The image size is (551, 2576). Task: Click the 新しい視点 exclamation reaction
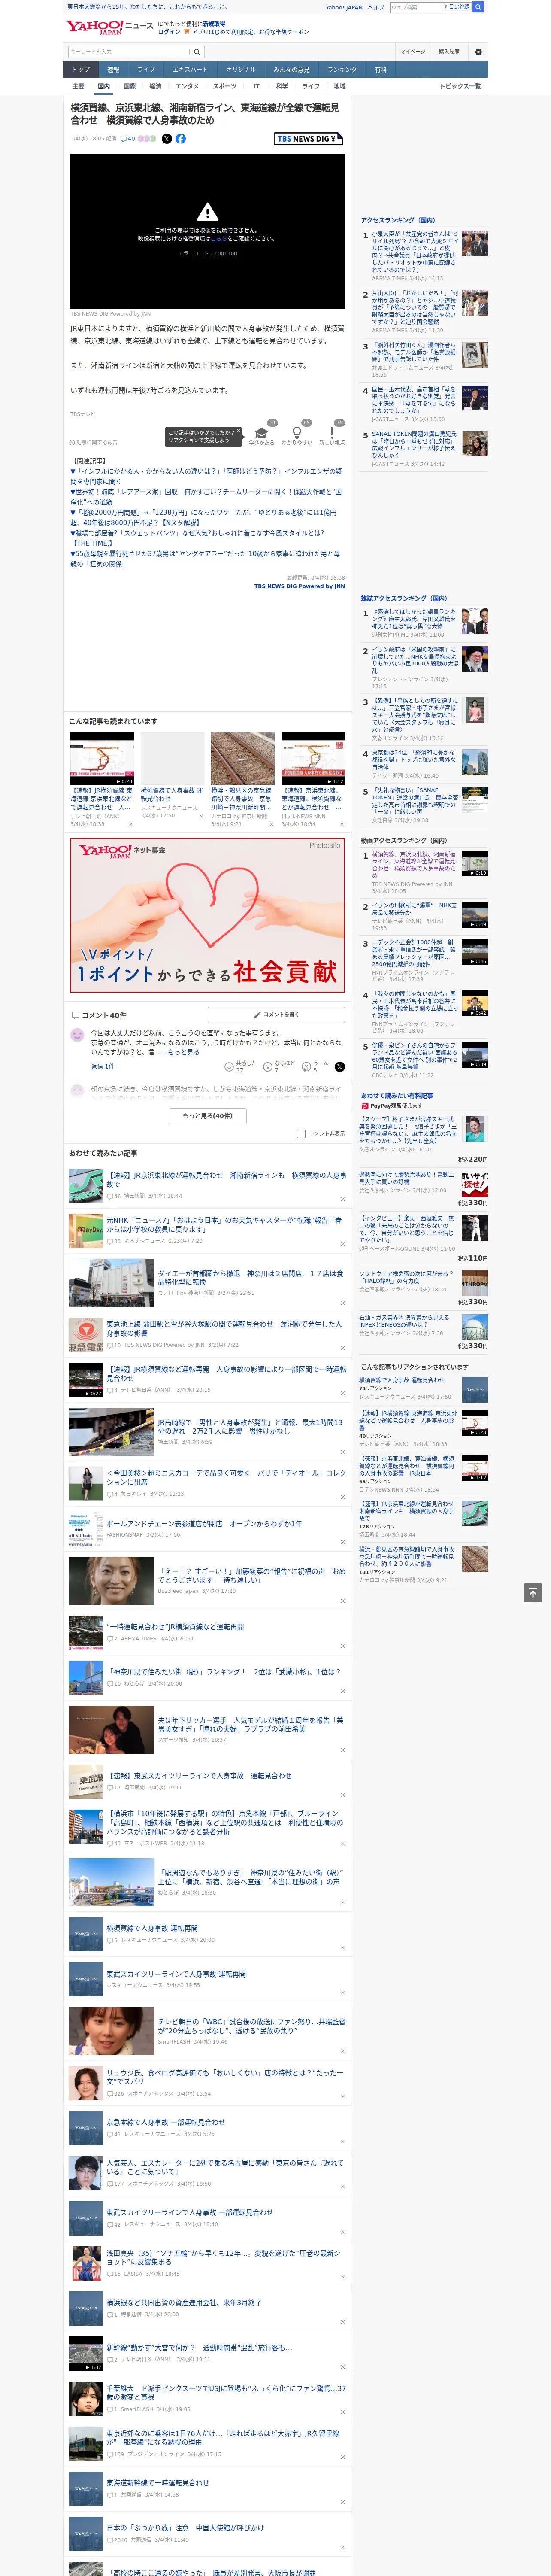pos(332,433)
